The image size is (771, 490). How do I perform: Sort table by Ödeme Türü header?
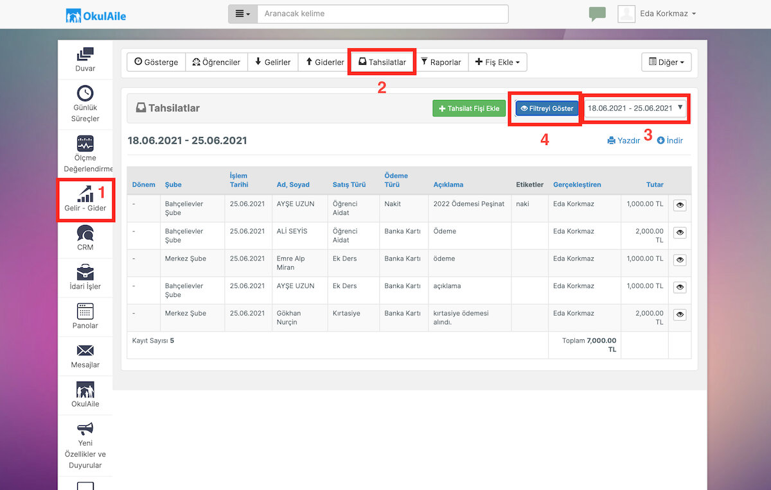point(396,180)
